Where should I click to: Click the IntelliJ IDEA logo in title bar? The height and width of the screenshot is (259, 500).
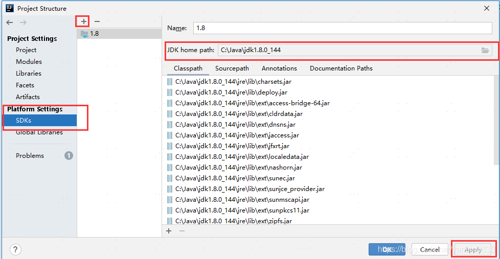pyautogui.click(x=10, y=8)
